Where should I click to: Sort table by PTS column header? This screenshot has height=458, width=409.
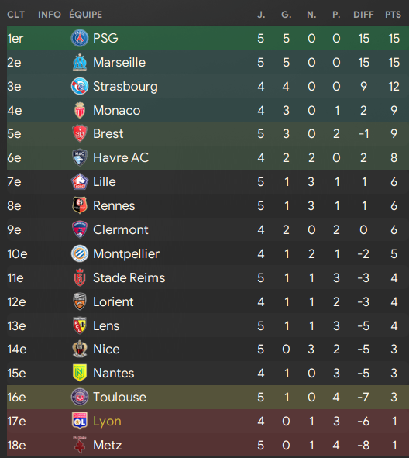coord(393,15)
